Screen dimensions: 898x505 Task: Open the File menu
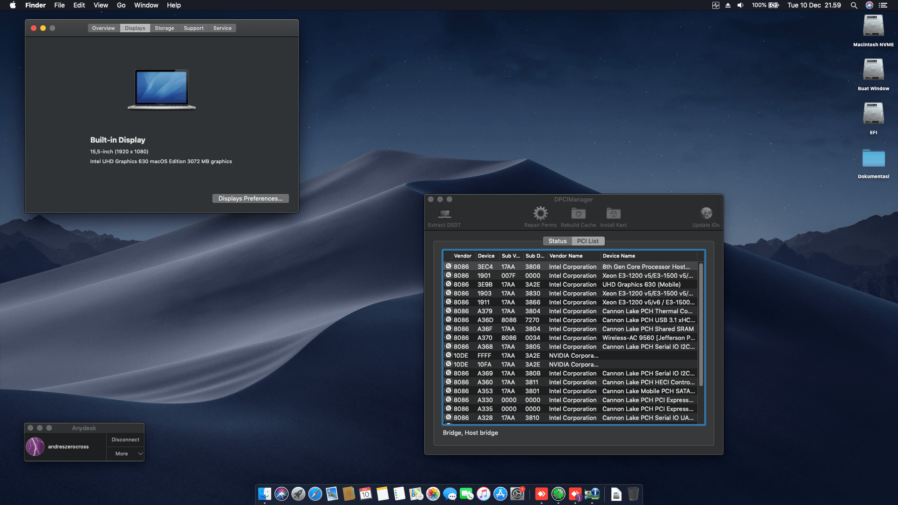(x=59, y=5)
